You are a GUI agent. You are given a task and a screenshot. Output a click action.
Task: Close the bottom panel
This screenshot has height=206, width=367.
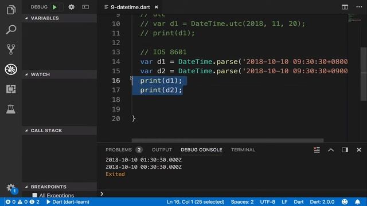coord(359,150)
